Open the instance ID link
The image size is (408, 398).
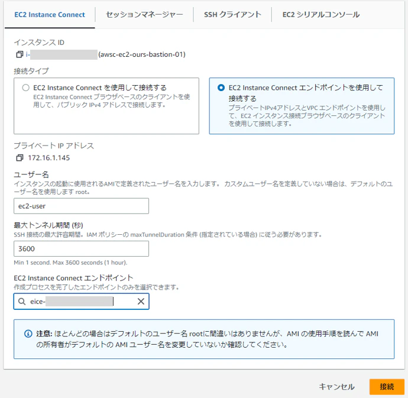coord(61,54)
